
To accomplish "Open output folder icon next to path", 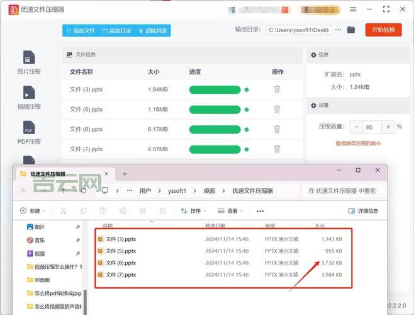I will pyautogui.click(x=351, y=30).
